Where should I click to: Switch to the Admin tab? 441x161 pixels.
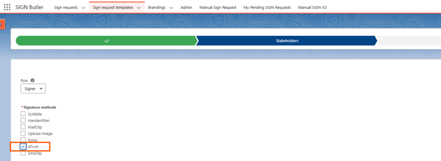[186, 8]
